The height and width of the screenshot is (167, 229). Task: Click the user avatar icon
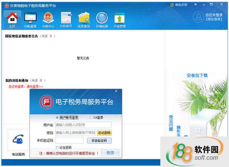point(198,17)
